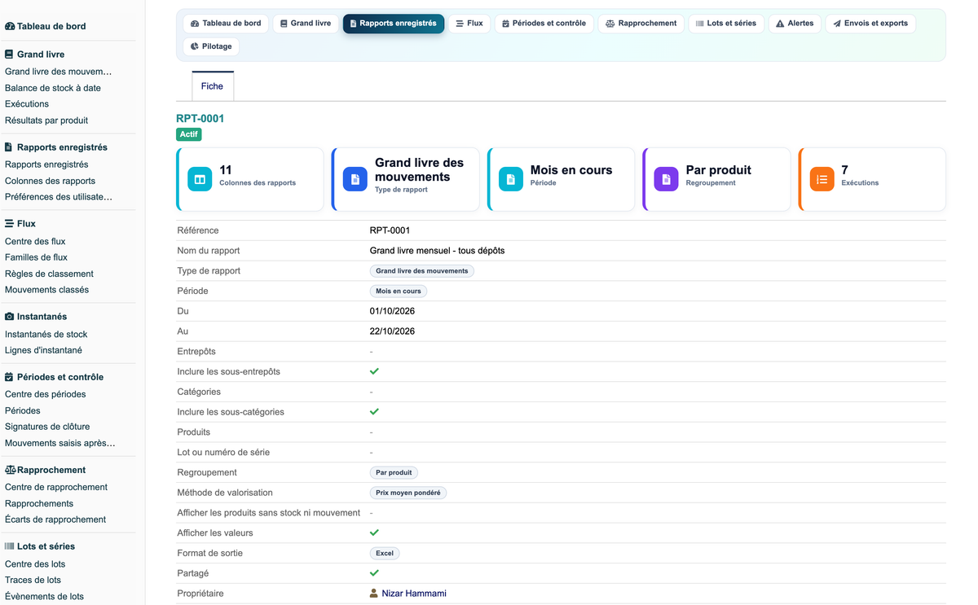This screenshot has height=605, width=978.
Task: Open Mouvements classés in sidebar
Action: [x=46, y=290]
